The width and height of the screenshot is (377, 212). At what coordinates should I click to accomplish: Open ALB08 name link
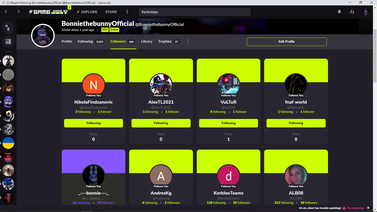pos(296,193)
